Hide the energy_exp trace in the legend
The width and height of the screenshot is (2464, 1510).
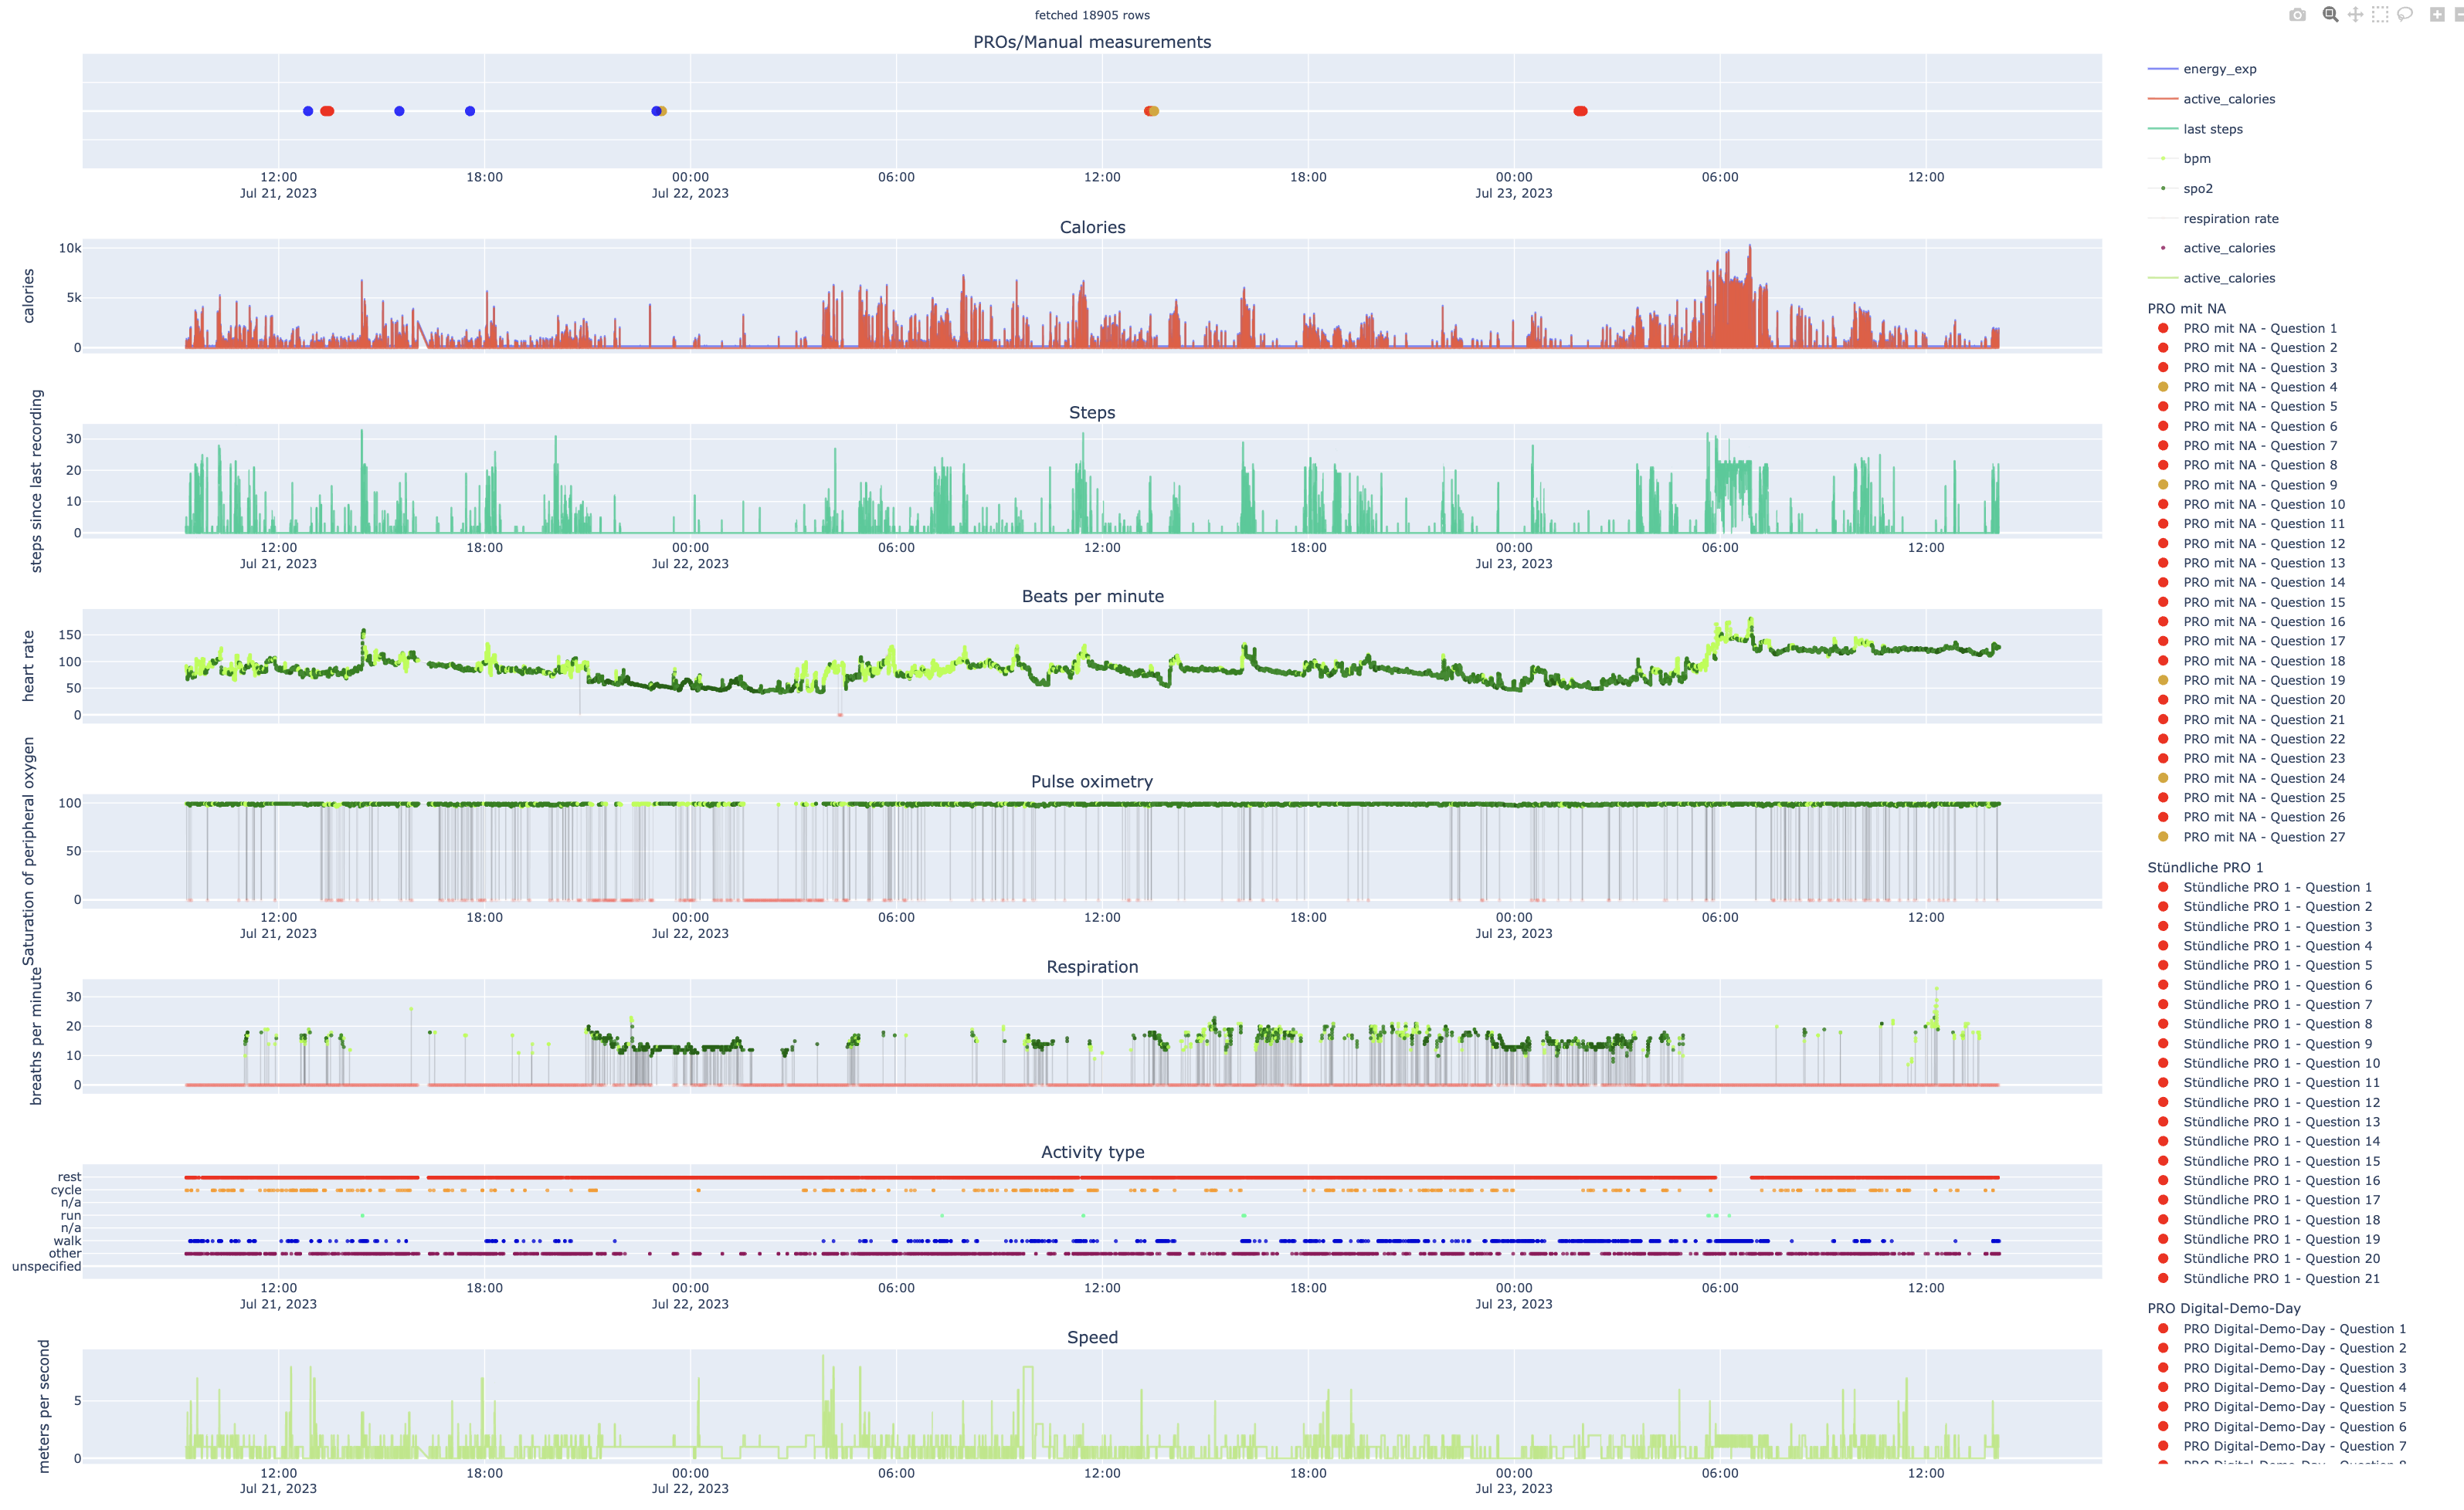click(x=2218, y=69)
